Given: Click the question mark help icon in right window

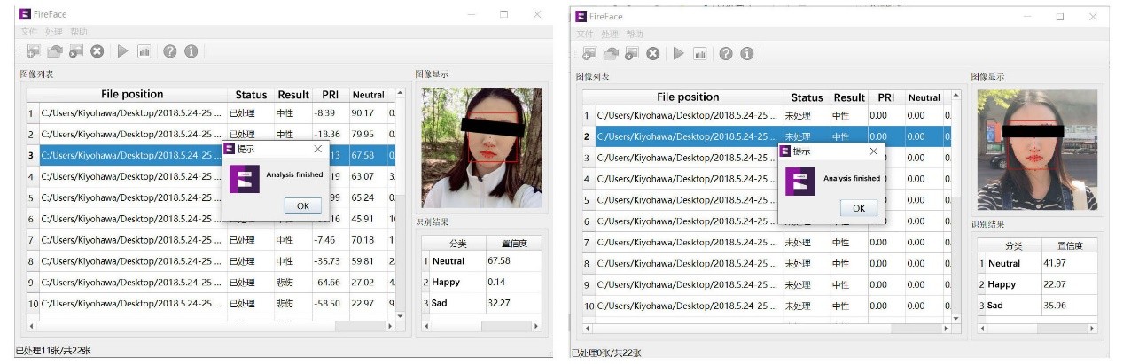Looking at the screenshot, I should (x=726, y=54).
